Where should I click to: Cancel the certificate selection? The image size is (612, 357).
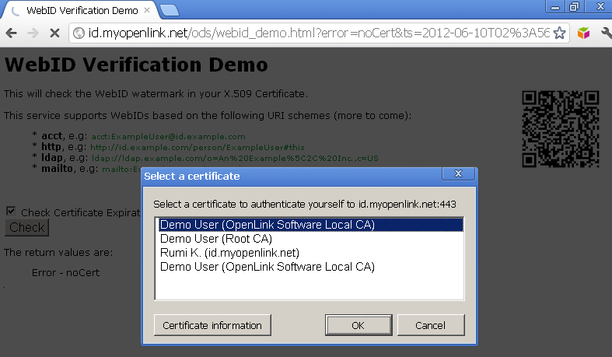pyautogui.click(x=431, y=324)
